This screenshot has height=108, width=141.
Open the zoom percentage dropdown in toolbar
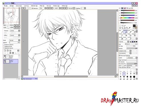(x=45, y=8)
